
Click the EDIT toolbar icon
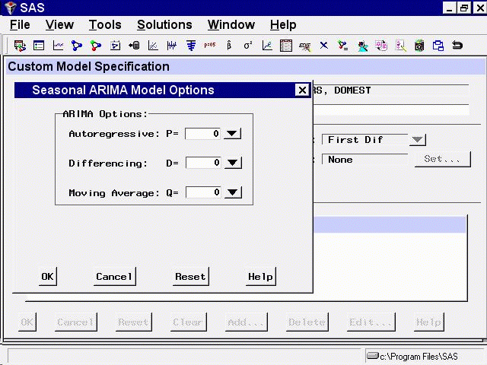tap(304, 46)
